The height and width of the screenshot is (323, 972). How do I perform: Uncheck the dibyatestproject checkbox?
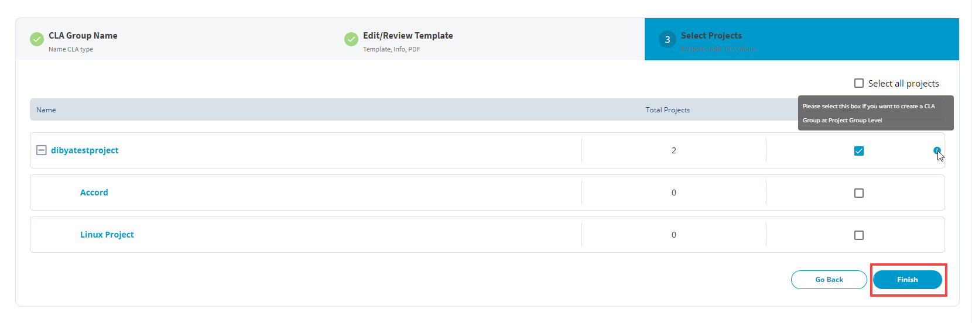click(859, 151)
